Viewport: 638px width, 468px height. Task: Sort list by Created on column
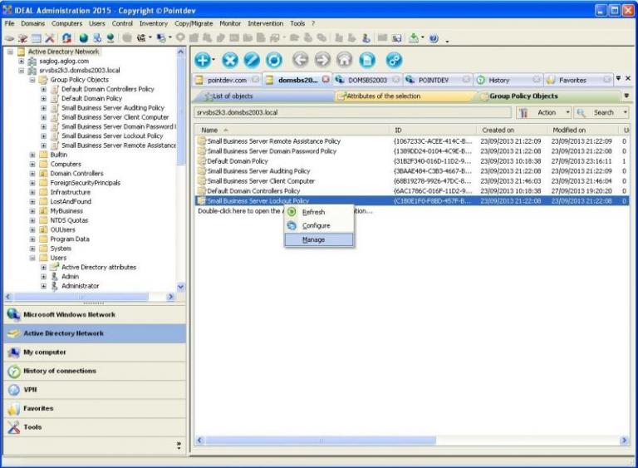pos(498,131)
